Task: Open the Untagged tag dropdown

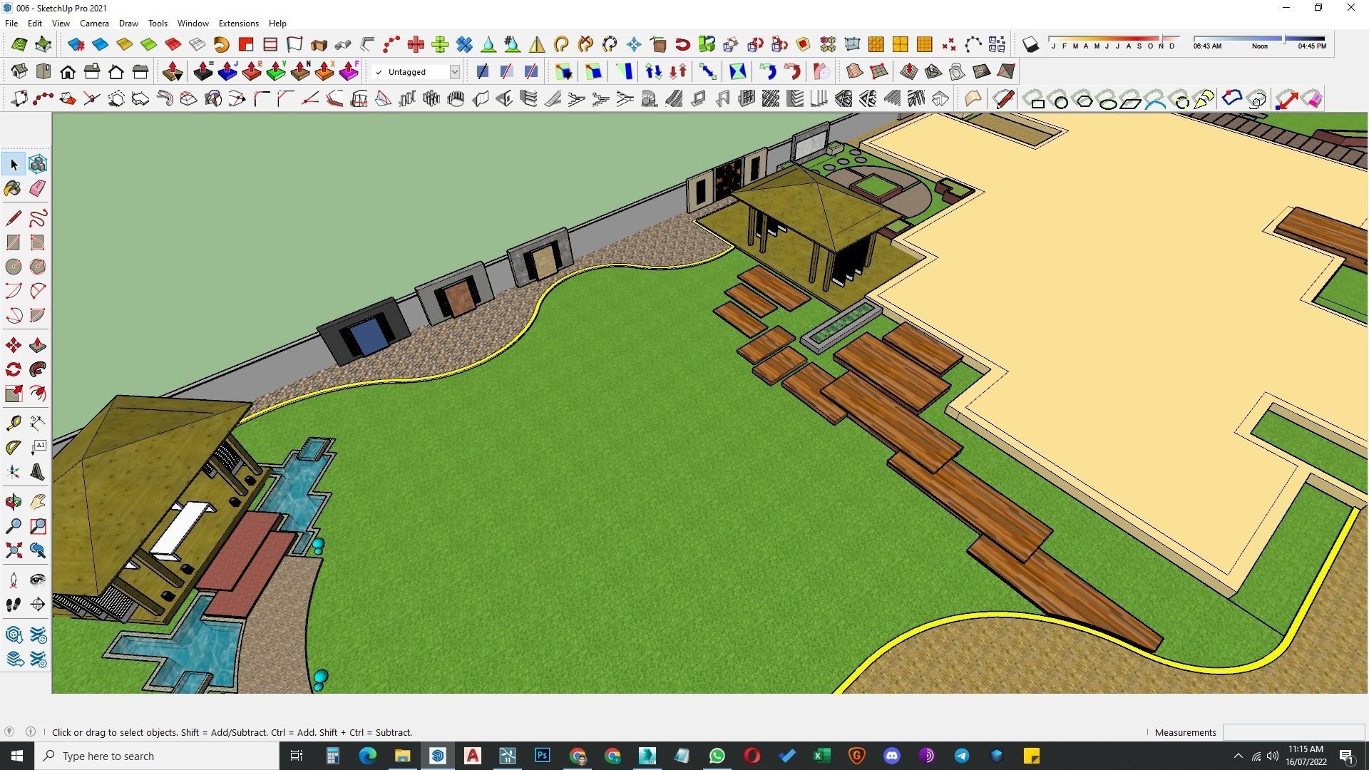Action: pos(454,72)
